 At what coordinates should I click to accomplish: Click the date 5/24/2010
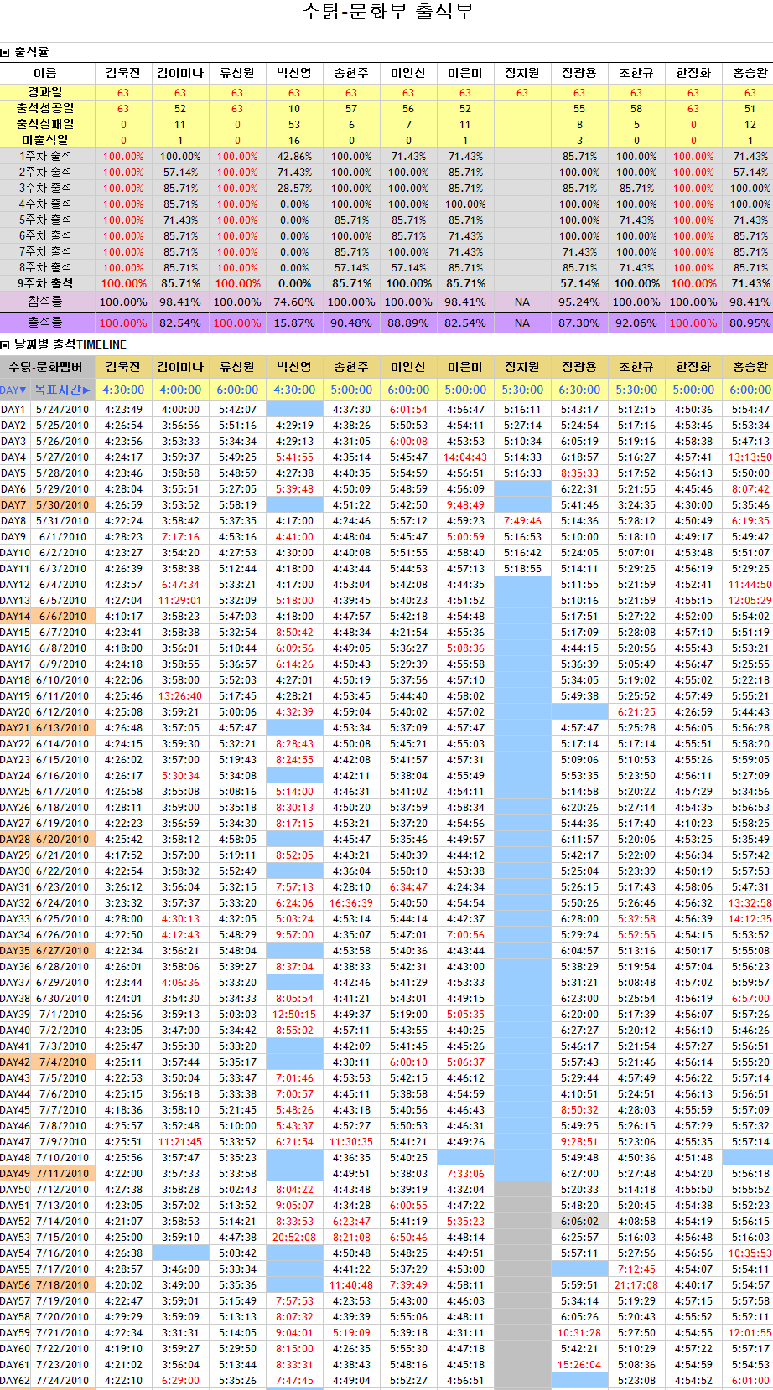62,410
